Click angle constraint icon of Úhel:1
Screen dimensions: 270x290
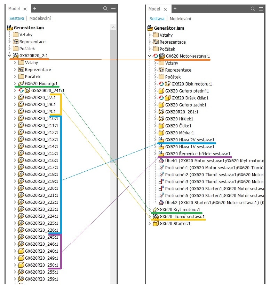tap(161, 161)
